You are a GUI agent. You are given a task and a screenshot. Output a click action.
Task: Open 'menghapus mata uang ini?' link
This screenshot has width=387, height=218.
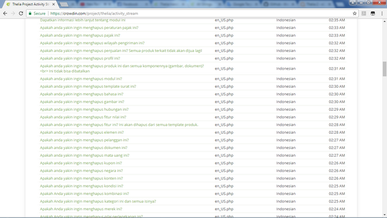(x=85, y=156)
